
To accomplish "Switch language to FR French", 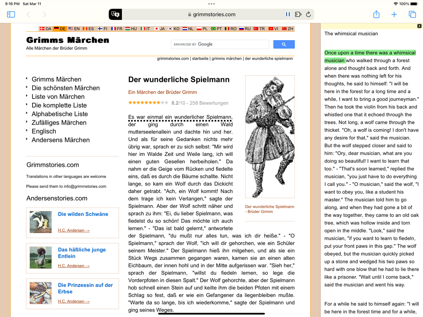I will click(x=117, y=29).
